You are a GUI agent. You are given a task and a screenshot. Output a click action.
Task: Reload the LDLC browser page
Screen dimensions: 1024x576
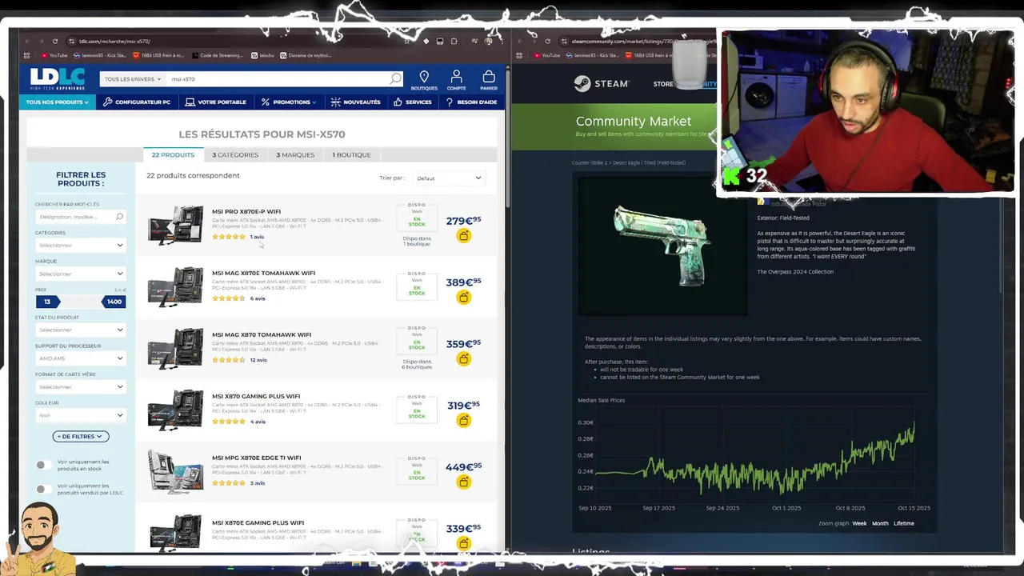(55, 41)
